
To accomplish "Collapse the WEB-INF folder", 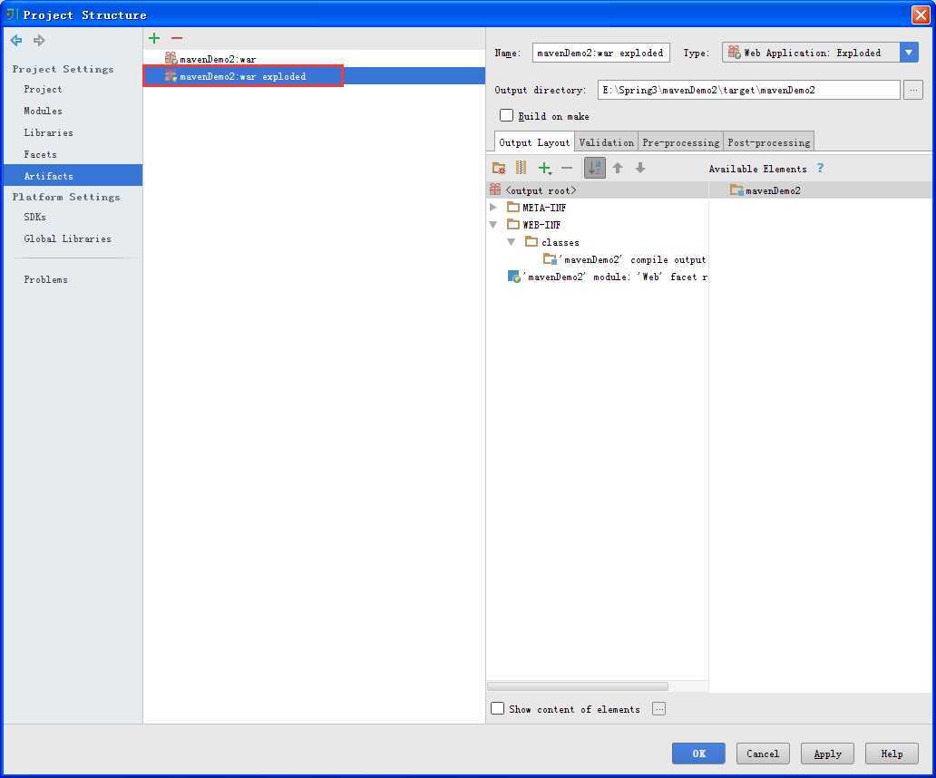I will pyautogui.click(x=493, y=225).
